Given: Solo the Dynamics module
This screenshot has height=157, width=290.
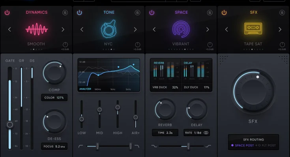Looking at the screenshot, I should click(65, 13).
